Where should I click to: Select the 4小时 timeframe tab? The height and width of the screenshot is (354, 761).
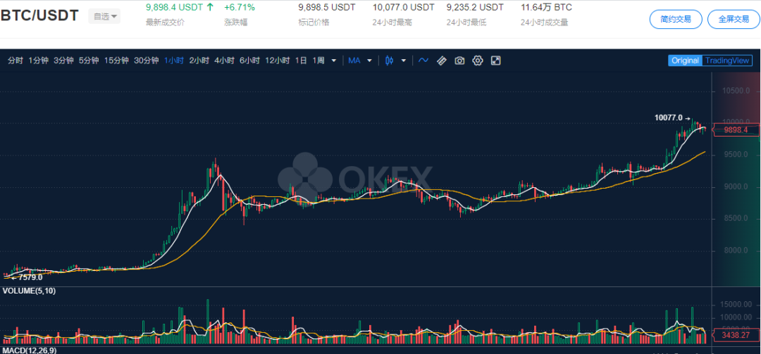tap(224, 61)
